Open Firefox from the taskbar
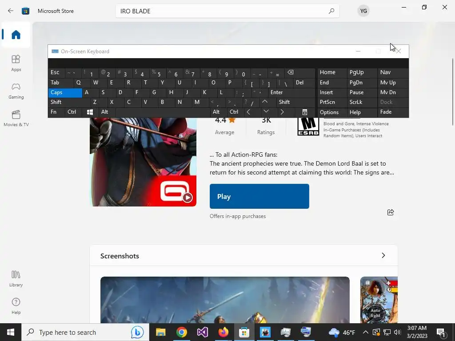This screenshot has height=341, width=455. 223,332
